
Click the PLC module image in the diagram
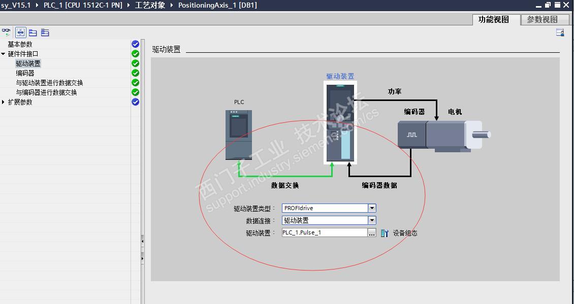click(239, 134)
